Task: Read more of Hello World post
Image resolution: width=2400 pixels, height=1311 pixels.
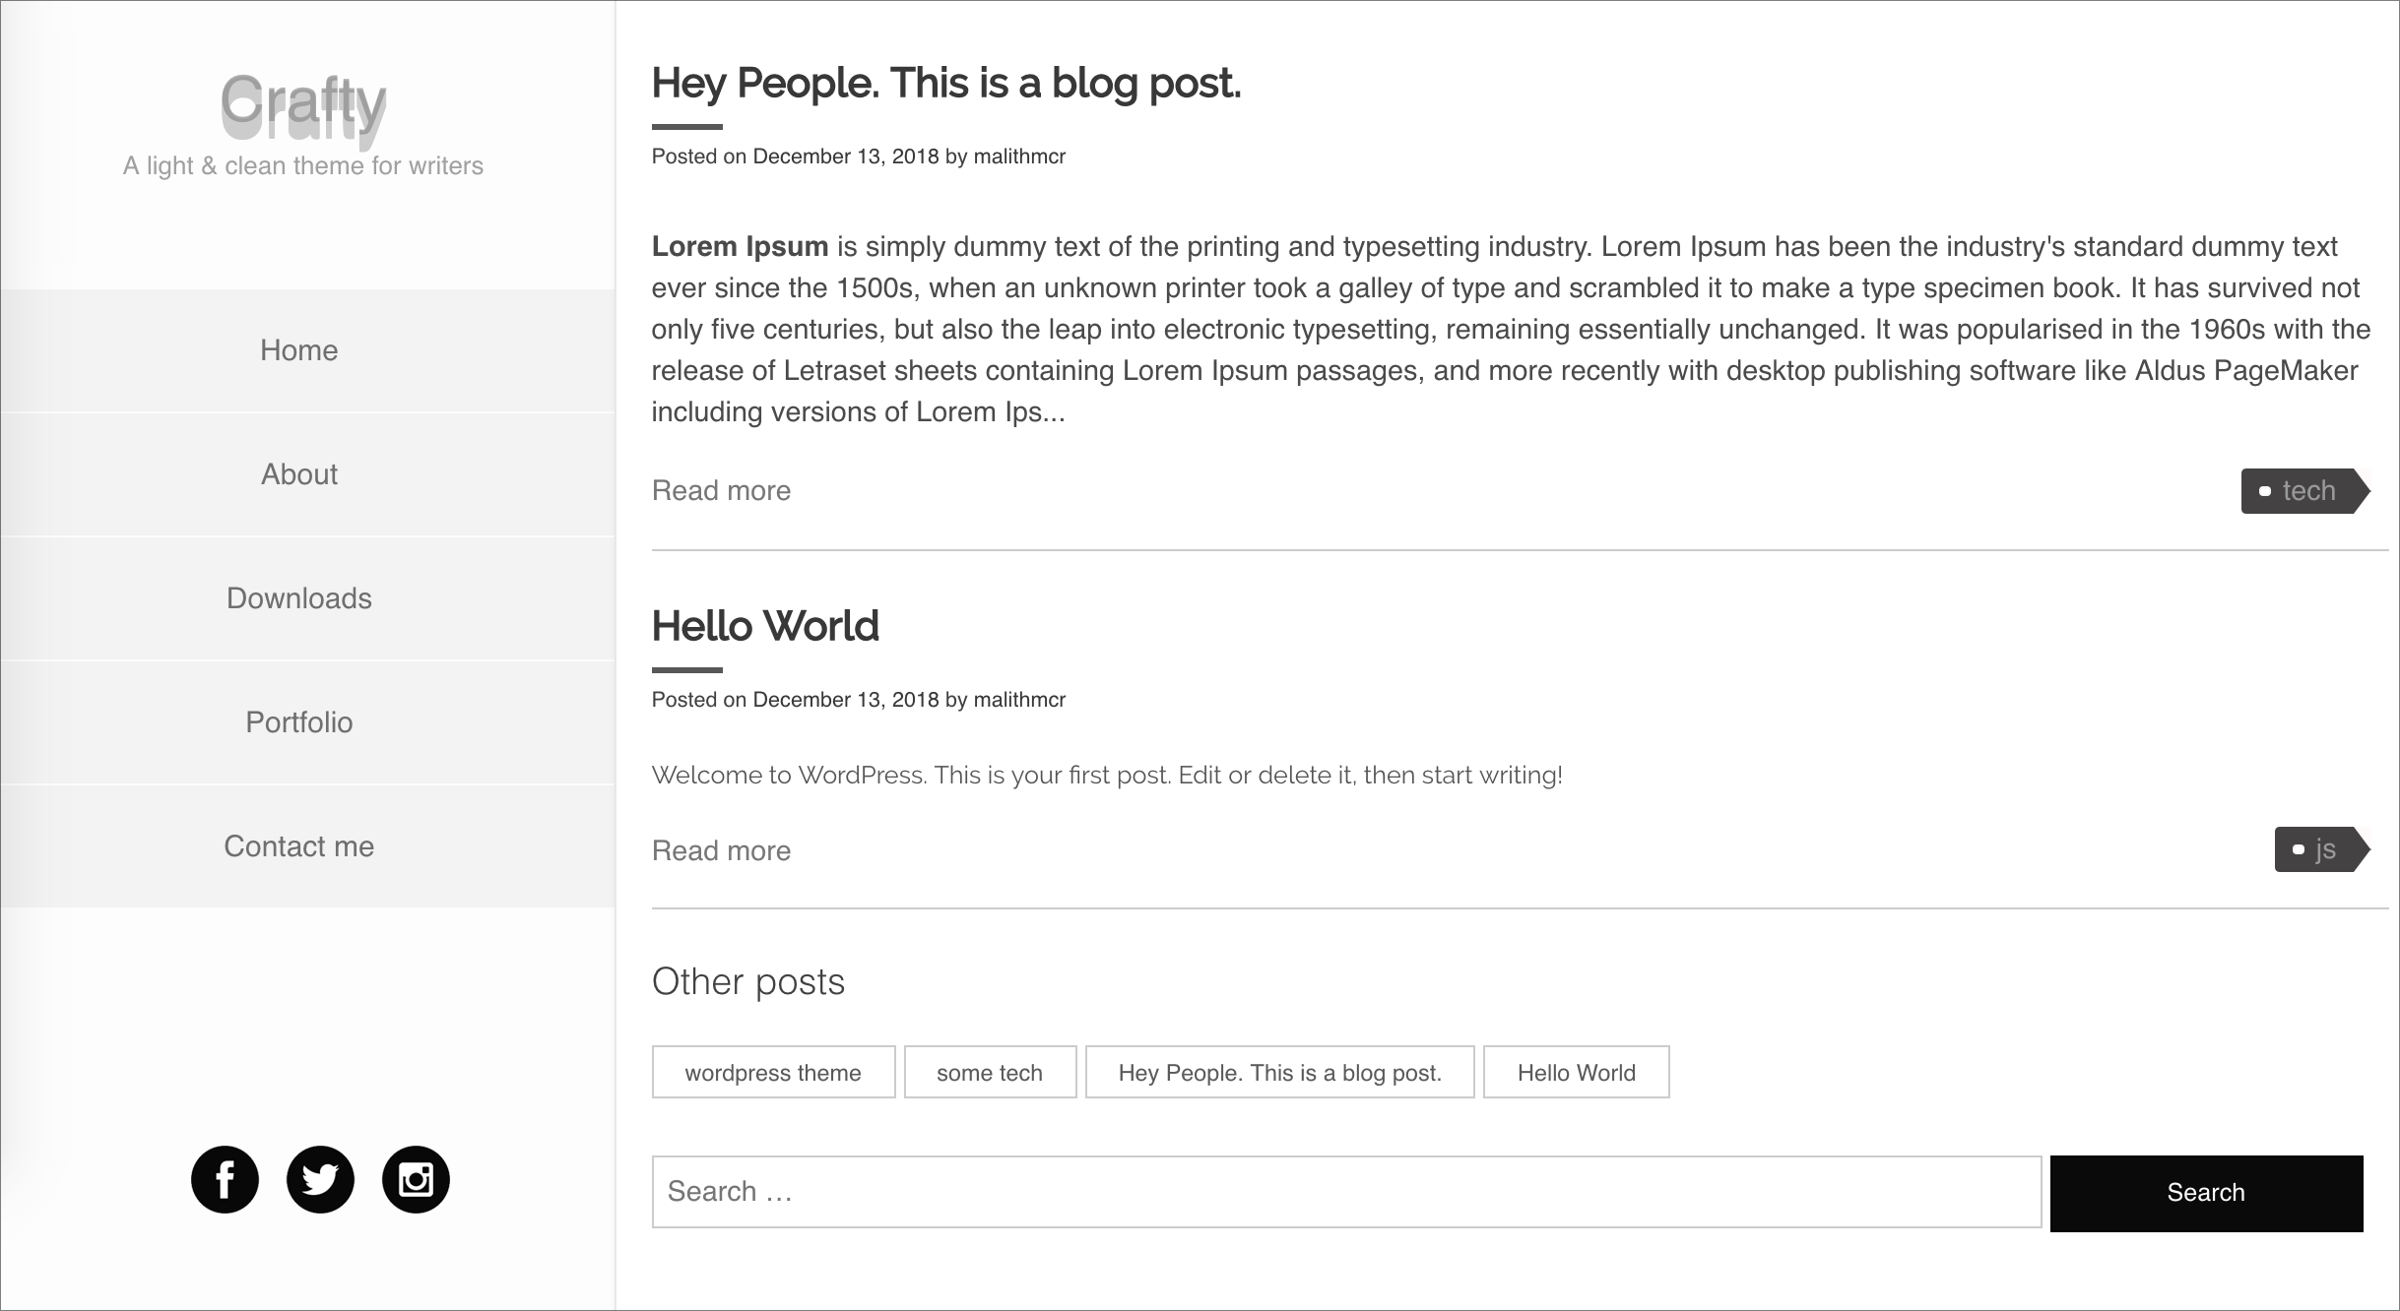Action: (x=721, y=850)
